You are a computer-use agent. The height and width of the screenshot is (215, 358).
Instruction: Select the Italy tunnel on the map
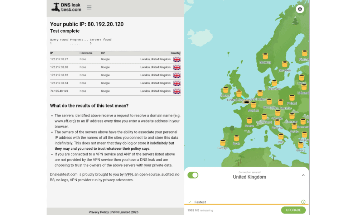(281, 137)
